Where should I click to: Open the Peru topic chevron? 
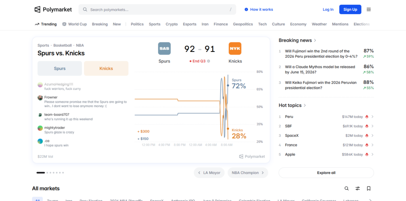(372, 117)
